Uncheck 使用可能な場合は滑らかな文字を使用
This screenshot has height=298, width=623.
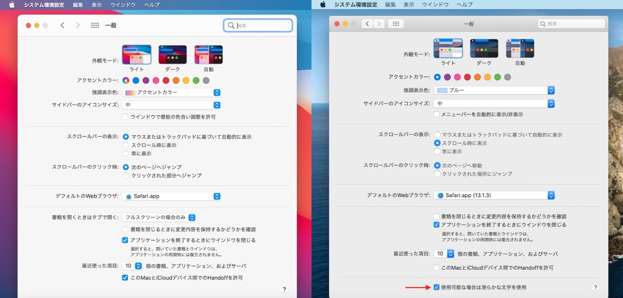(x=437, y=287)
